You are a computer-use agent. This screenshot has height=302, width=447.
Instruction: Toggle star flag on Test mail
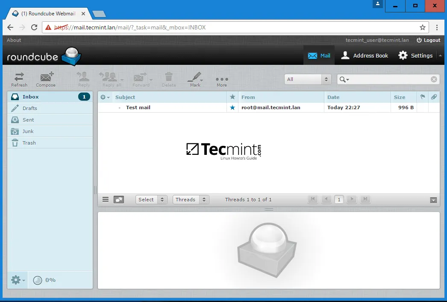[232, 107]
